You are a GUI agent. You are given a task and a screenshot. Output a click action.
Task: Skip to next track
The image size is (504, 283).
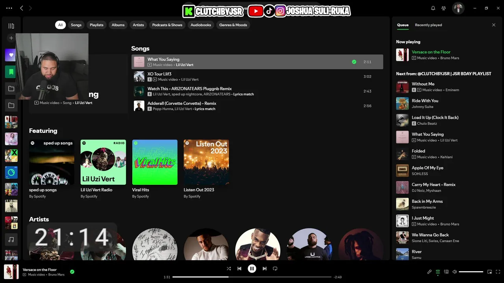[265, 268]
